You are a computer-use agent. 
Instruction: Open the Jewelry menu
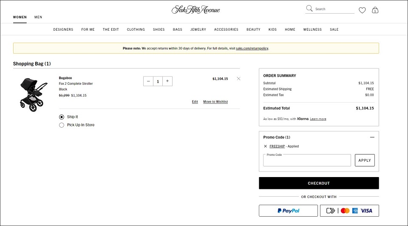[x=198, y=29]
